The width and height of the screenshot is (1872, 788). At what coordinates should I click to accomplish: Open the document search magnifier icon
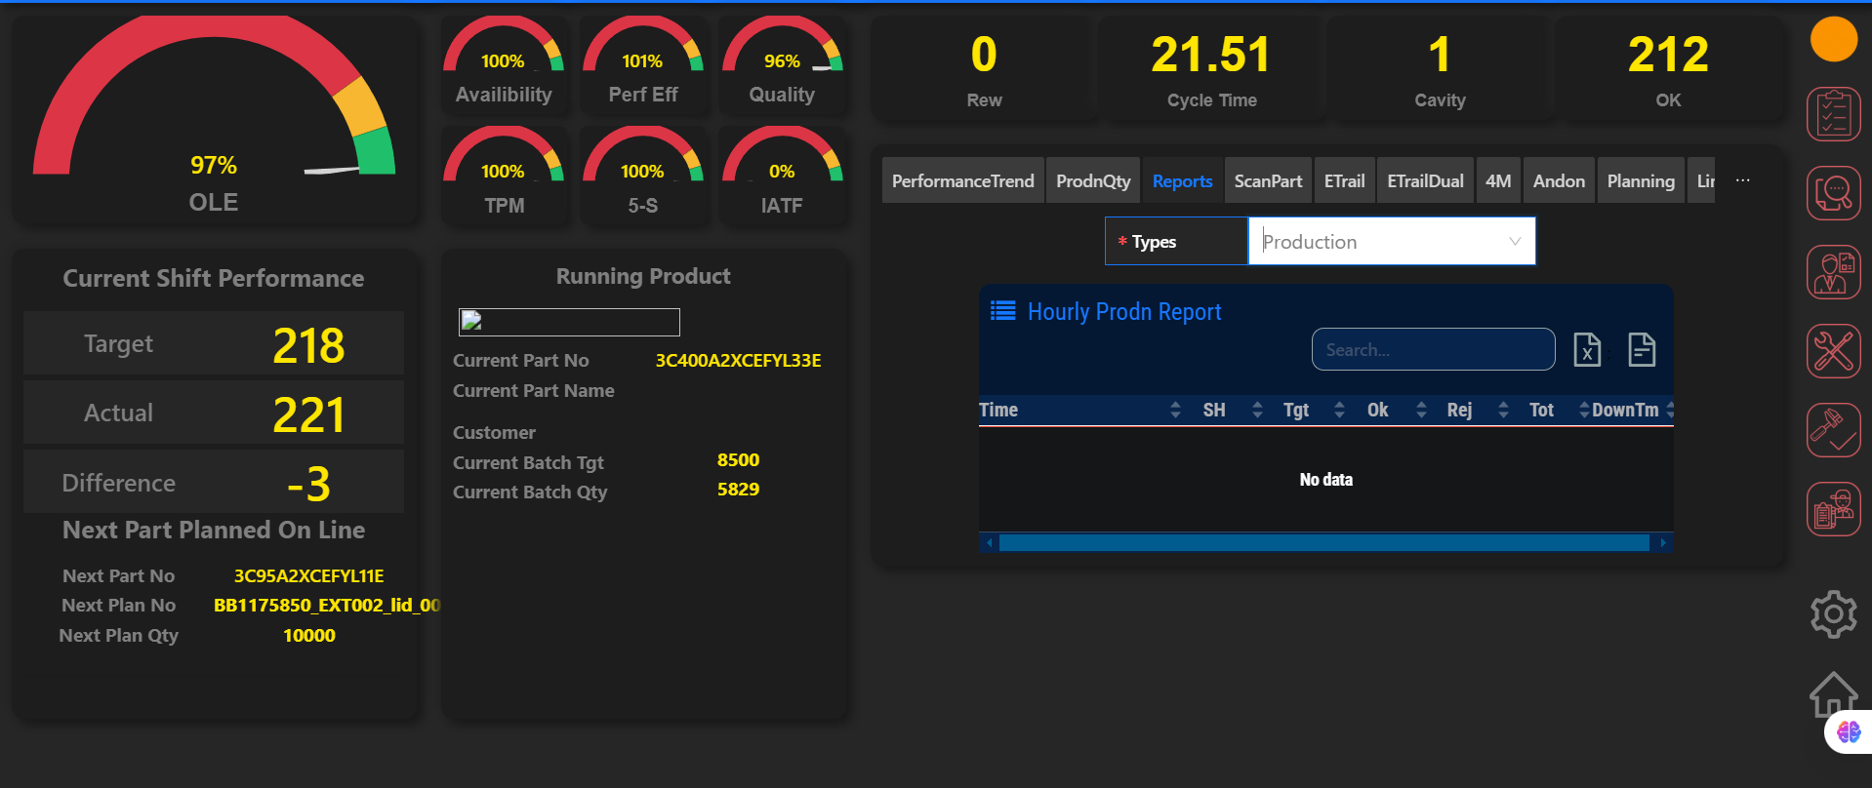(x=1833, y=193)
